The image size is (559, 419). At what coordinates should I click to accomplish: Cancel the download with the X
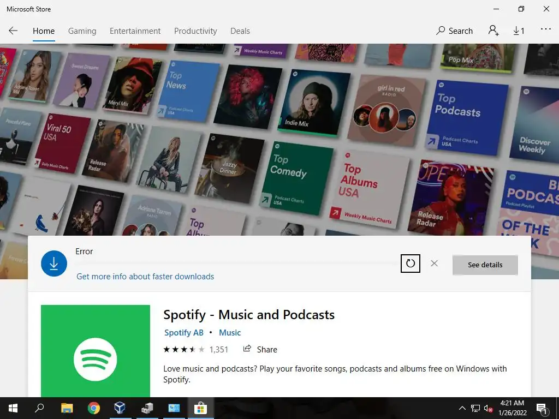click(434, 264)
